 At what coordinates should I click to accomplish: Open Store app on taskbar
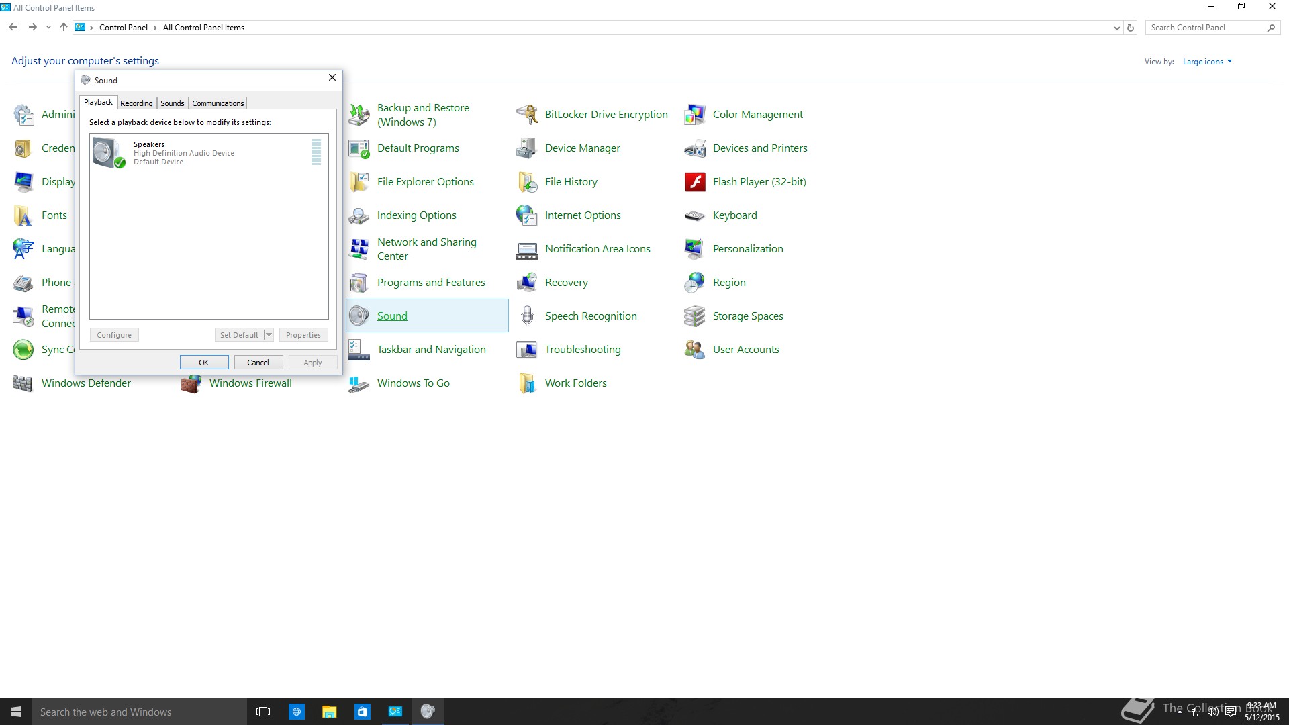click(x=363, y=712)
